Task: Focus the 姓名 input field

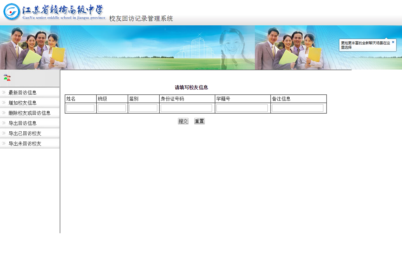Action: [80, 108]
